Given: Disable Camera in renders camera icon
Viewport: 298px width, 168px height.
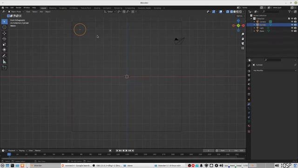Looking at the screenshot, I should (x=295, y=22).
